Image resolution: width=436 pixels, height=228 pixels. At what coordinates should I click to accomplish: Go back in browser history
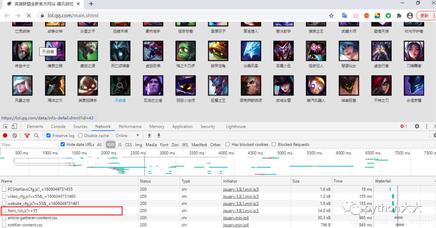point(7,16)
